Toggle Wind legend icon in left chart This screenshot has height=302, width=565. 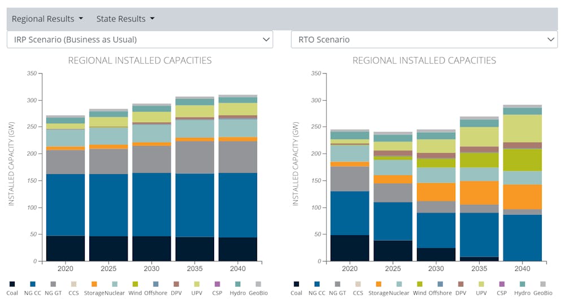click(134, 283)
